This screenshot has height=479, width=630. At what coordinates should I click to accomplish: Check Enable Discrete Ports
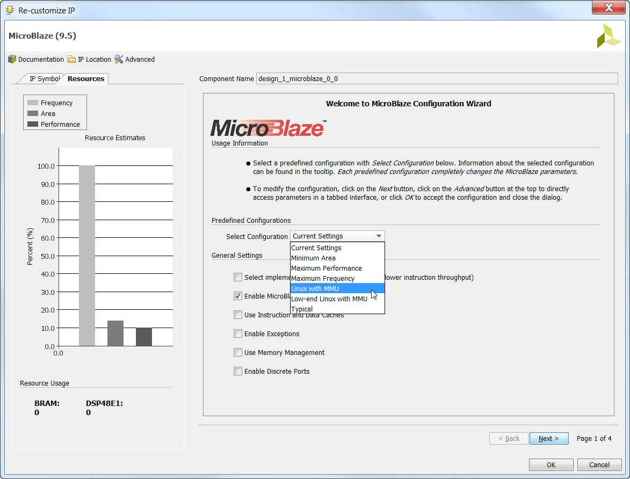[x=238, y=371]
